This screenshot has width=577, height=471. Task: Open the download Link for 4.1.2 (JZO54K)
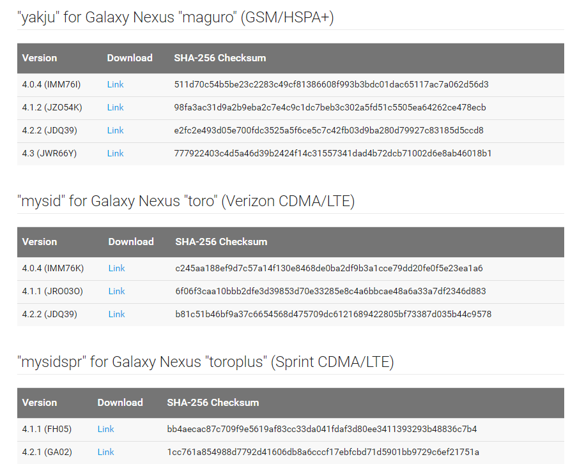(115, 107)
